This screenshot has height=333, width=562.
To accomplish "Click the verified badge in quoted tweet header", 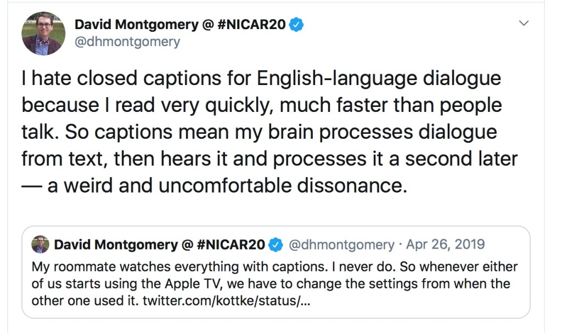I will pos(277,245).
